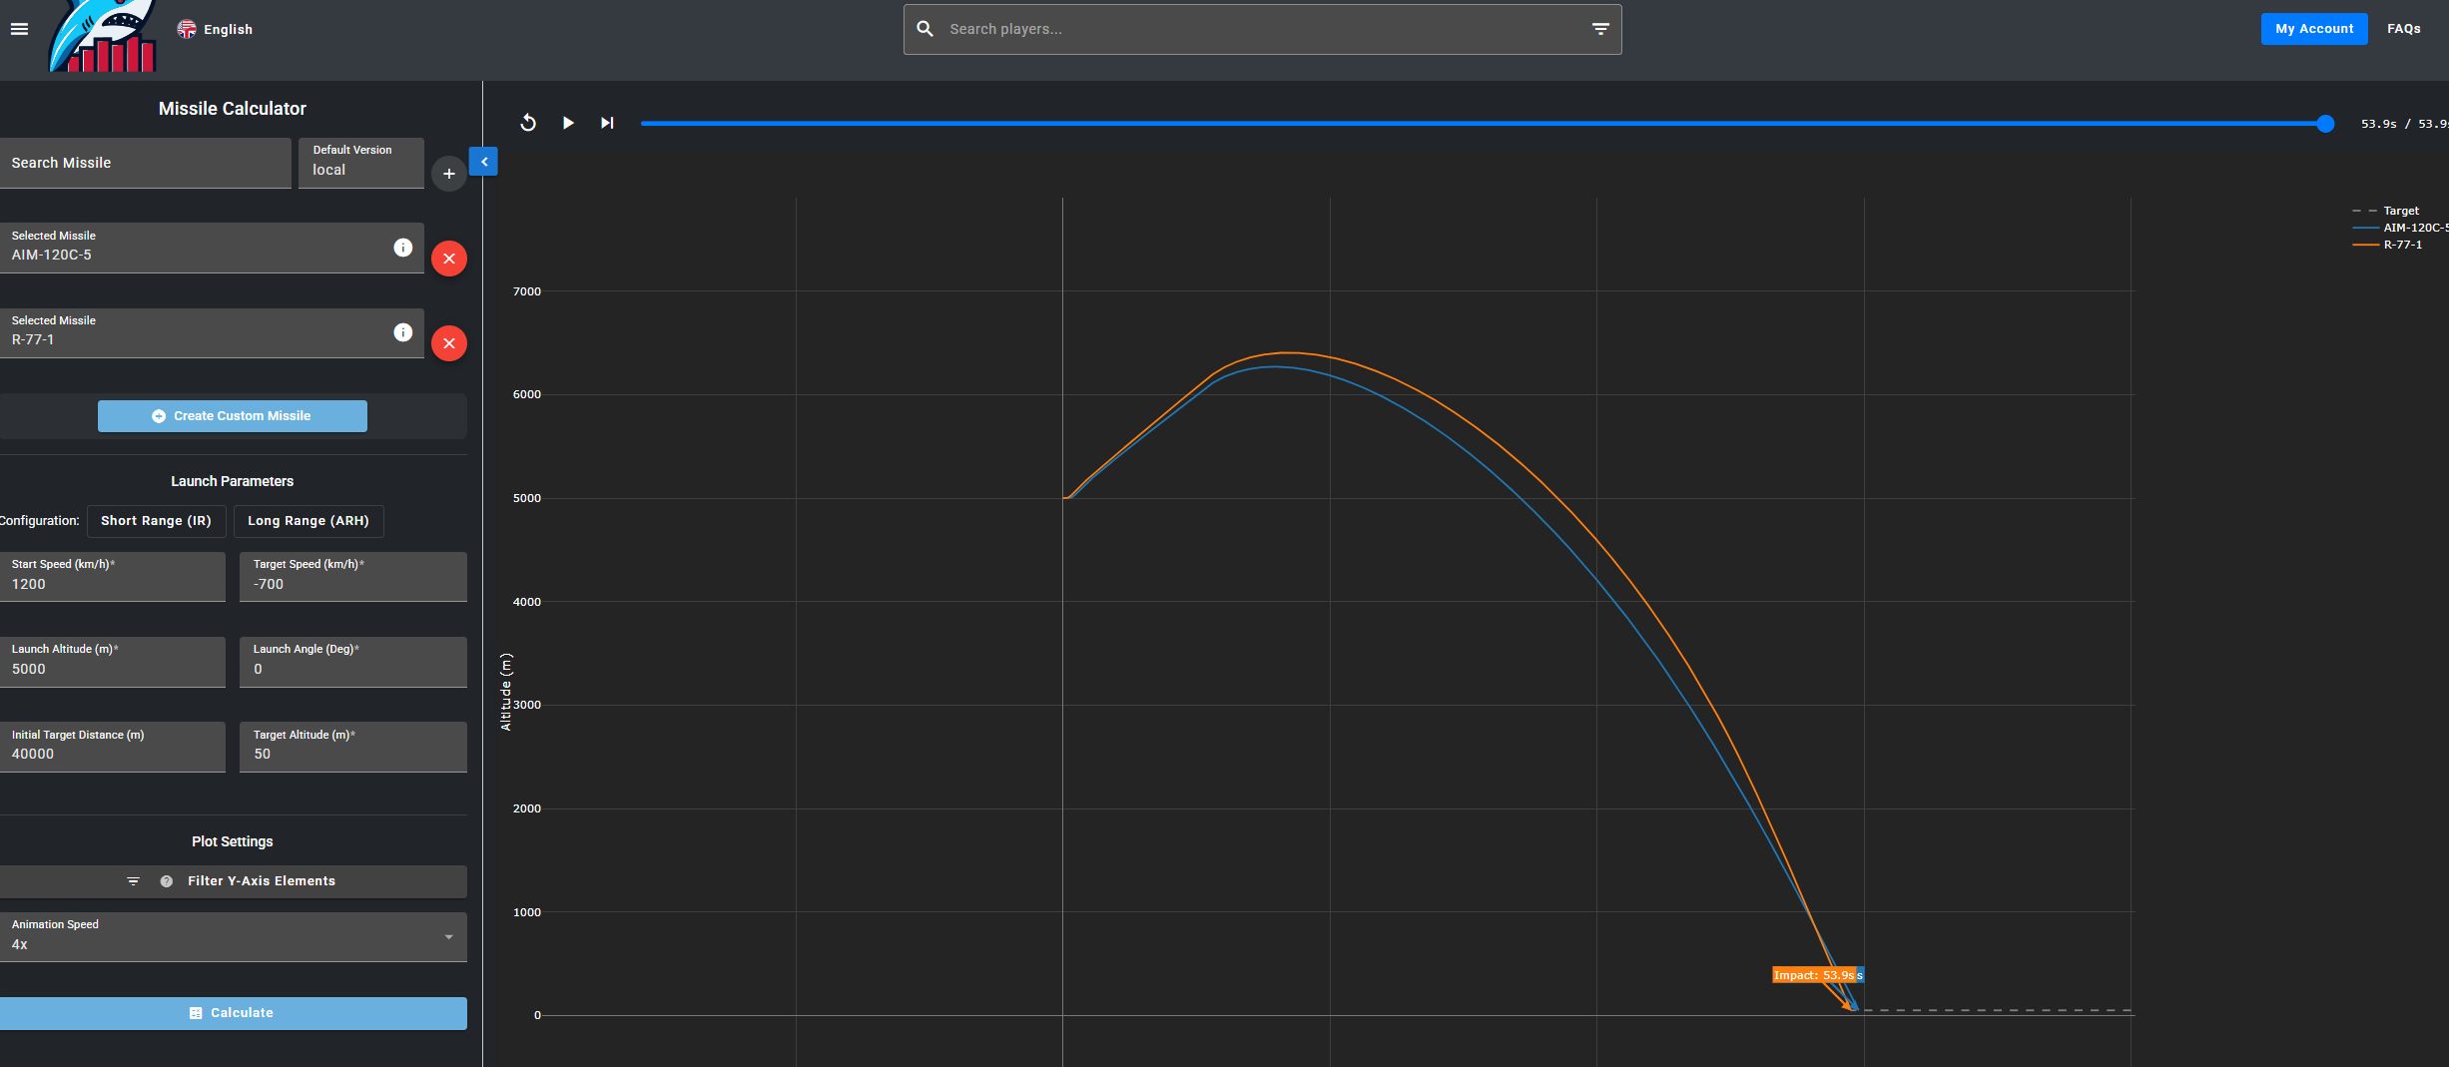Collapse the side panel with the chevron
The image size is (2449, 1067).
[x=484, y=162]
